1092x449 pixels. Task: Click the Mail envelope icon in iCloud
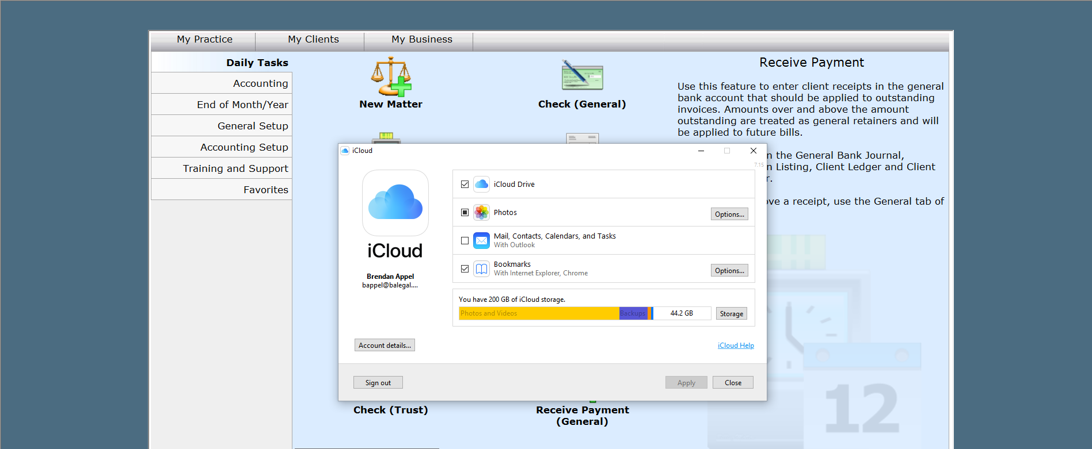[482, 240]
